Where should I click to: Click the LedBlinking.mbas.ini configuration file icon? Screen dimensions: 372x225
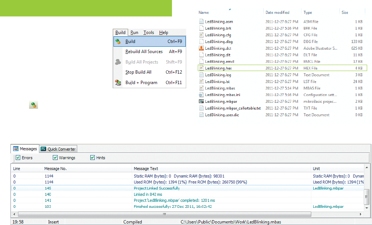point(201,95)
